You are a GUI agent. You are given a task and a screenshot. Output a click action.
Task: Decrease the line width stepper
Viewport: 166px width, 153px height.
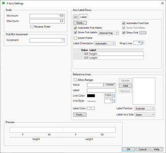pos(115,102)
